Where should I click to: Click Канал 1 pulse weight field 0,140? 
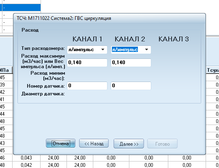(87, 62)
